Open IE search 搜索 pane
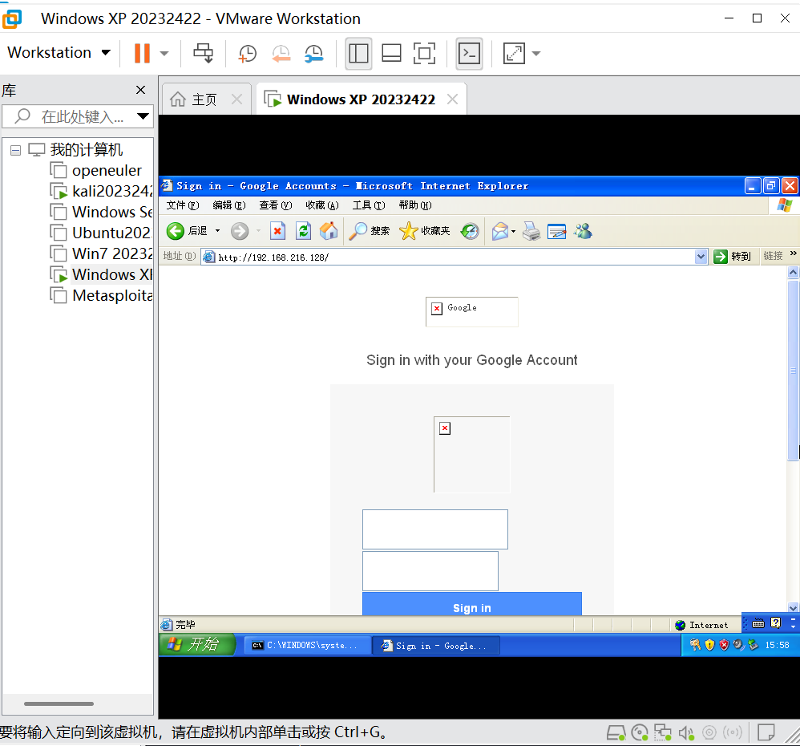 pyautogui.click(x=370, y=231)
